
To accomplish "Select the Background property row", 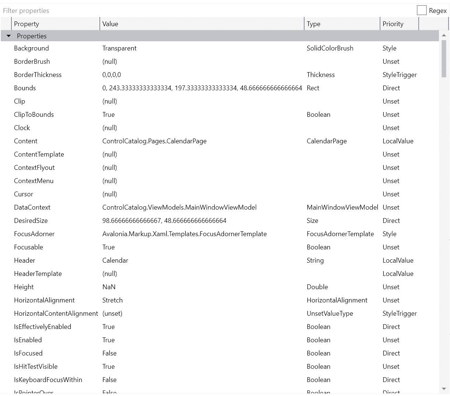I will (x=31, y=48).
